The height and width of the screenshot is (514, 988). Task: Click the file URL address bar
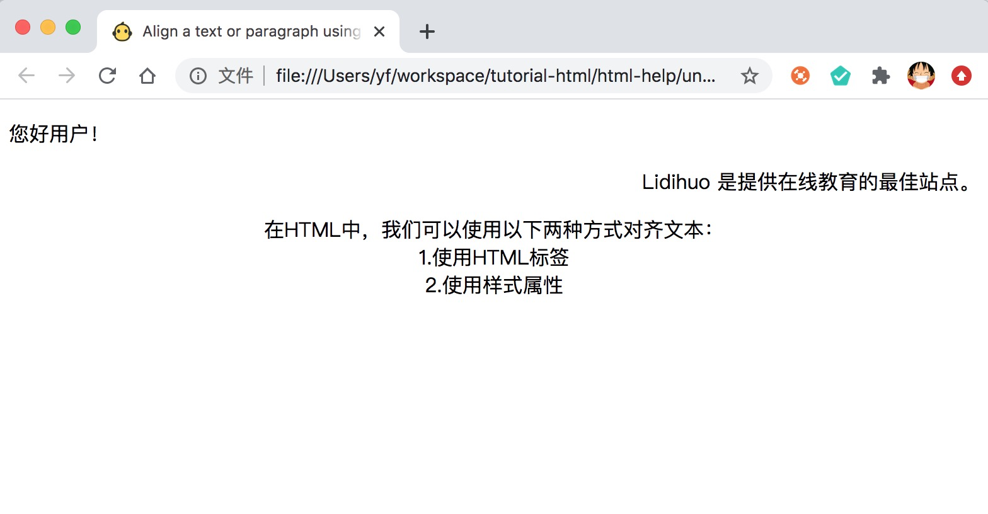coord(495,76)
